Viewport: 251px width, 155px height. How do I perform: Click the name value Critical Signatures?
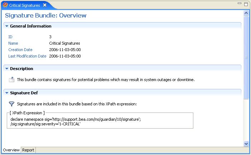point(64,43)
